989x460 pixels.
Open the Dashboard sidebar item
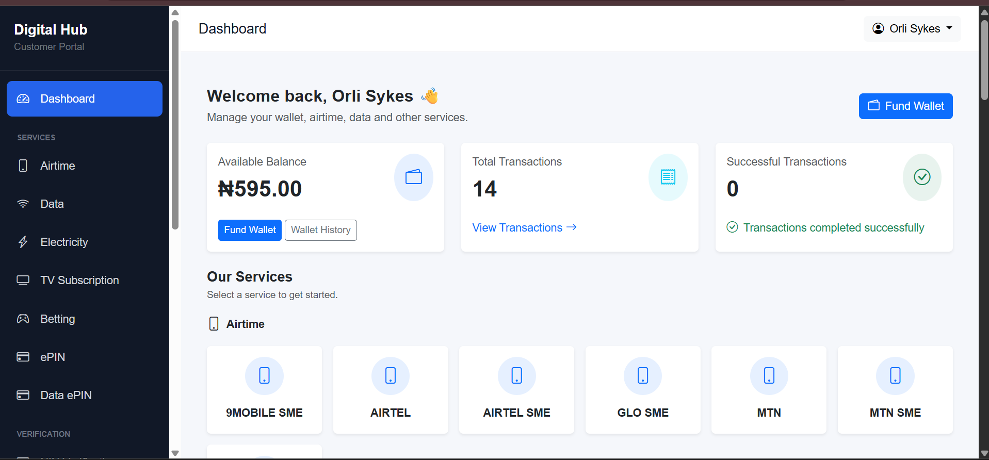pyautogui.click(x=85, y=98)
